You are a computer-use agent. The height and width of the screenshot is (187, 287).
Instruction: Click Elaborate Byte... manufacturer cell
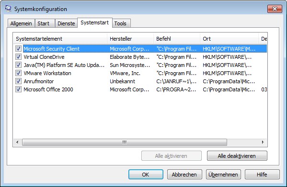tap(129, 57)
